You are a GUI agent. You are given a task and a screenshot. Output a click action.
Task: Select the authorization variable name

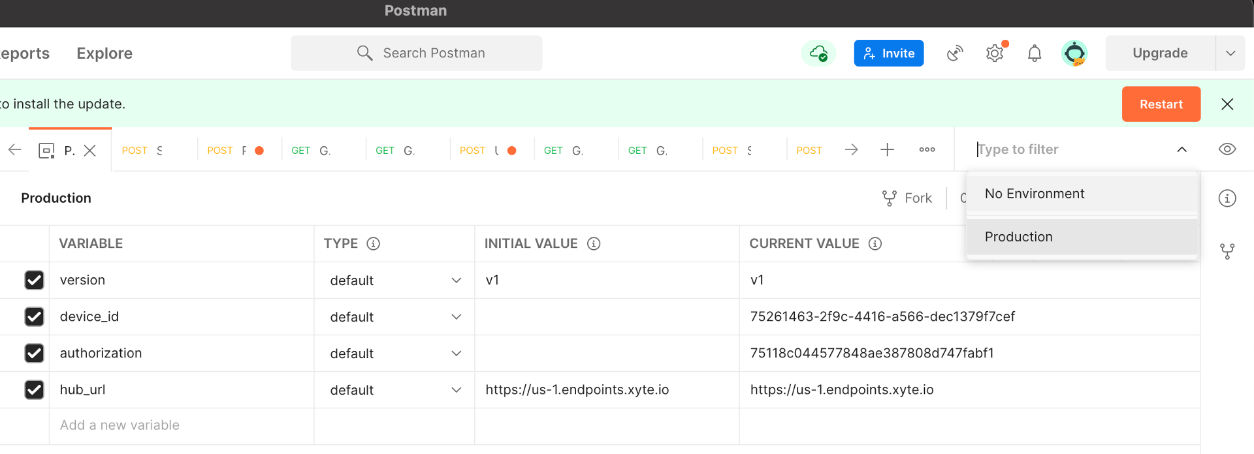pos(101,353)
